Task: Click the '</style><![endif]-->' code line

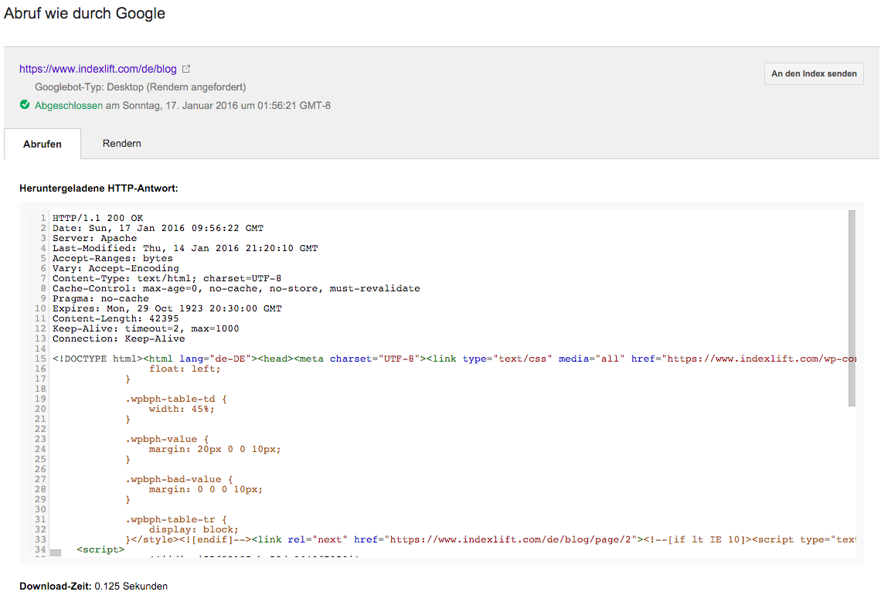Action: 491,540
